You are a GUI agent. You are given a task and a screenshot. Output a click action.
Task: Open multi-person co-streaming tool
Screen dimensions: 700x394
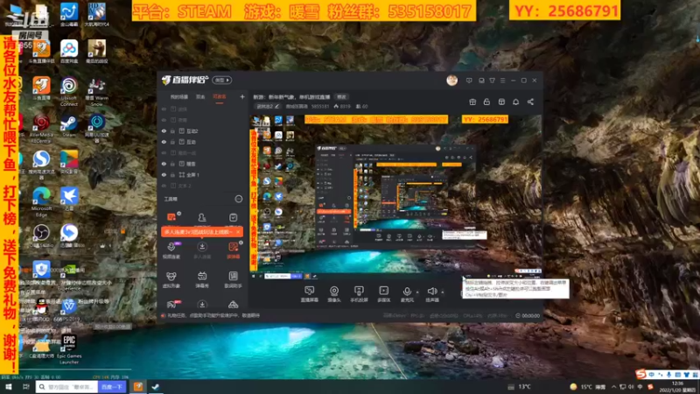pyautogui.click(x=202, y=250)
